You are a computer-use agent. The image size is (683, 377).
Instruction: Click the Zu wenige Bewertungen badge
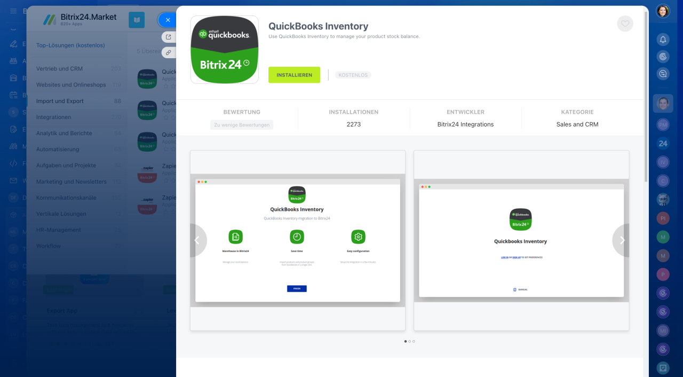[242, 124]
